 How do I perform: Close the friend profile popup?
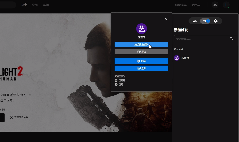click(x=166, y=19)
